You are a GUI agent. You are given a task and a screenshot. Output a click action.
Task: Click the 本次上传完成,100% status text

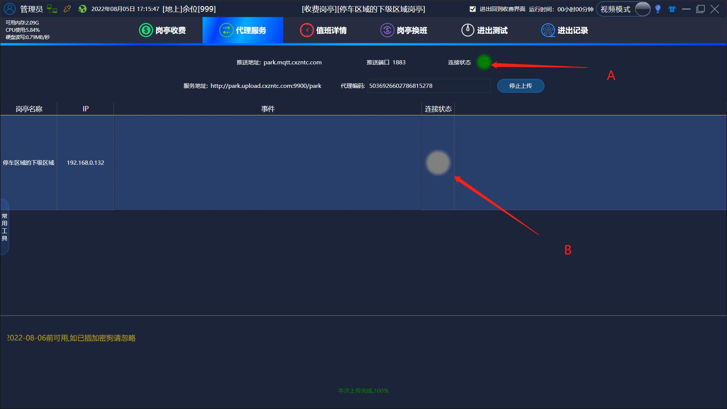(363, 390)
